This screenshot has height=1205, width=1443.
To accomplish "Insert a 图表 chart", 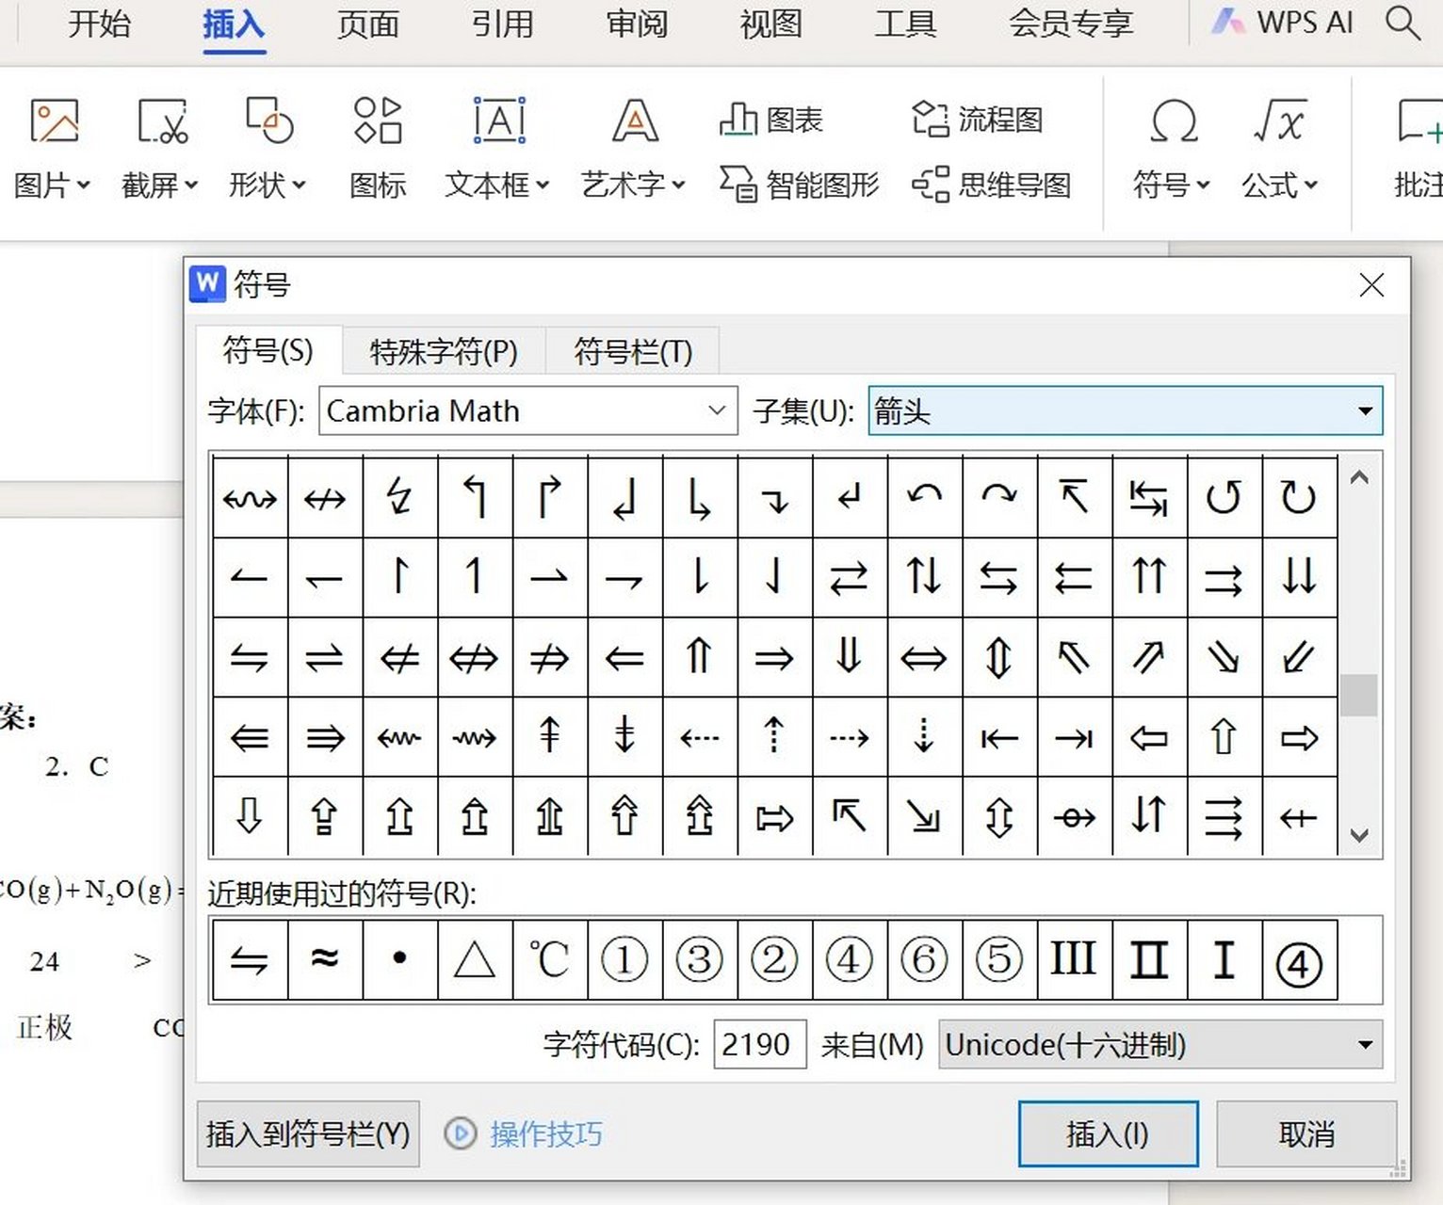I will click(x=770, y=120).
